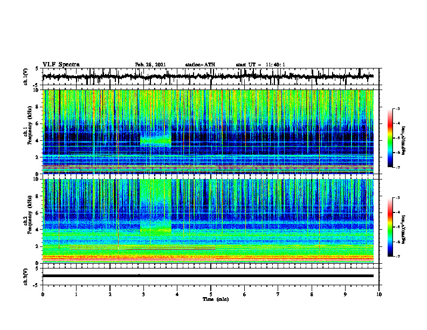Click the "5" tick label on the ch.1(V) axis
This screenshot has width=427, height=330.
point(37,68)
